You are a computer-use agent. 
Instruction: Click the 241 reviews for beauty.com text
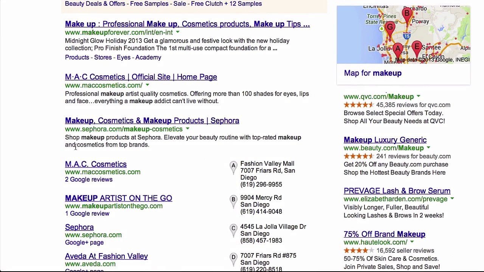click(413, 156)
